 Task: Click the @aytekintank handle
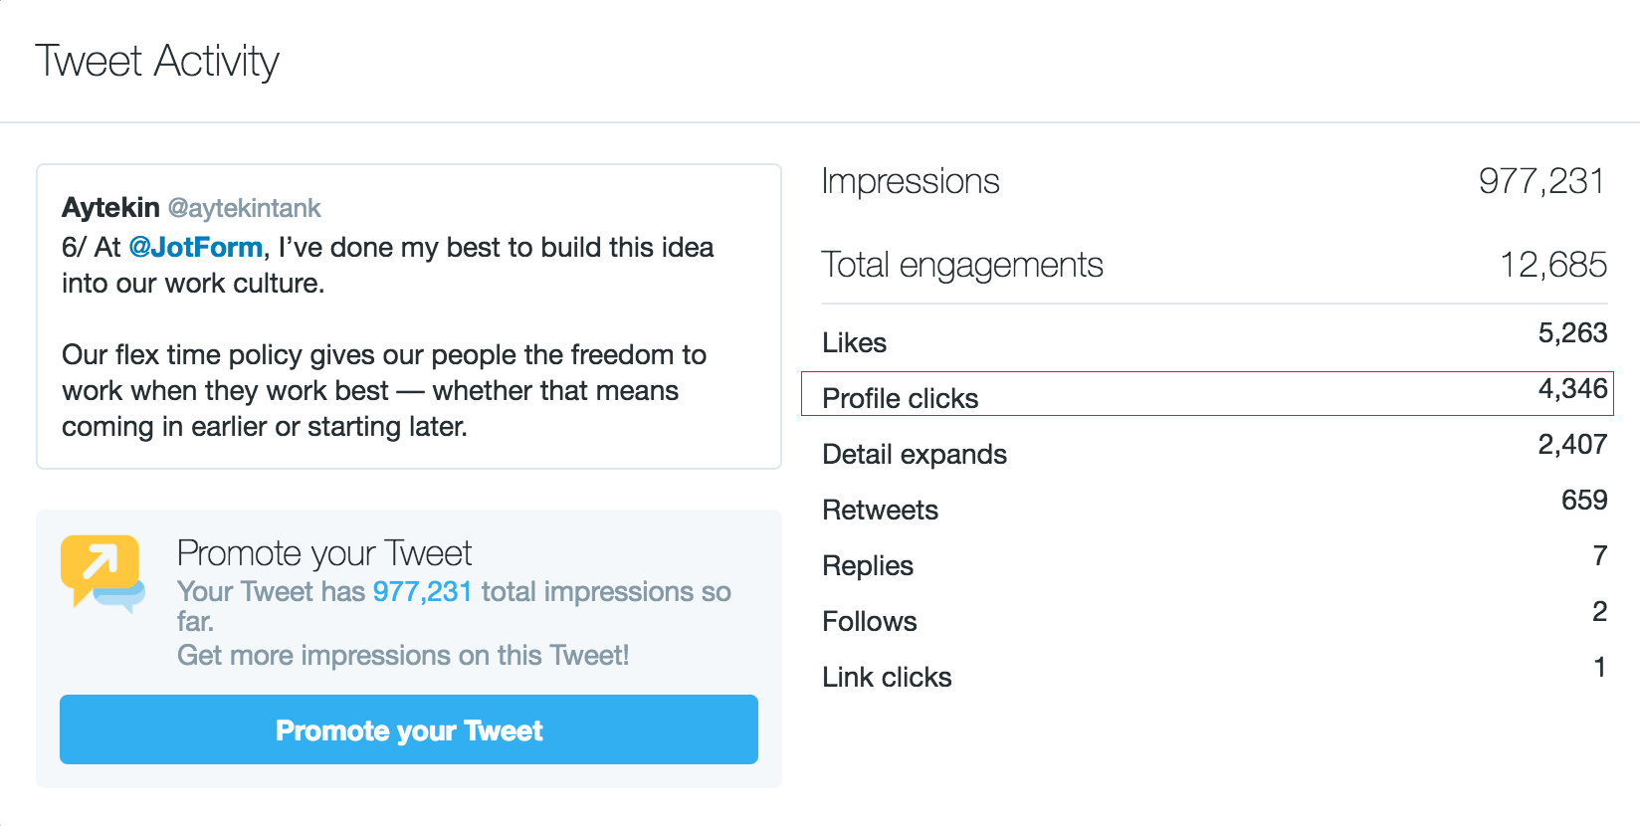click(x=244, y=208)
